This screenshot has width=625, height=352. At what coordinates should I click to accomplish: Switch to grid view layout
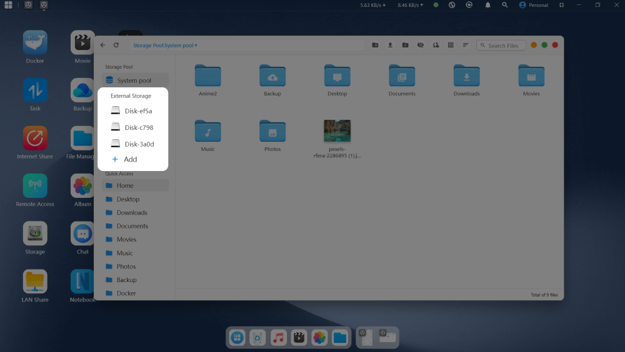[x=451, y=46]
